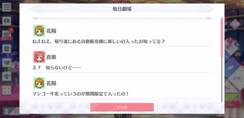Click the lower empty scrollbar track

click(x=222, y=79)
